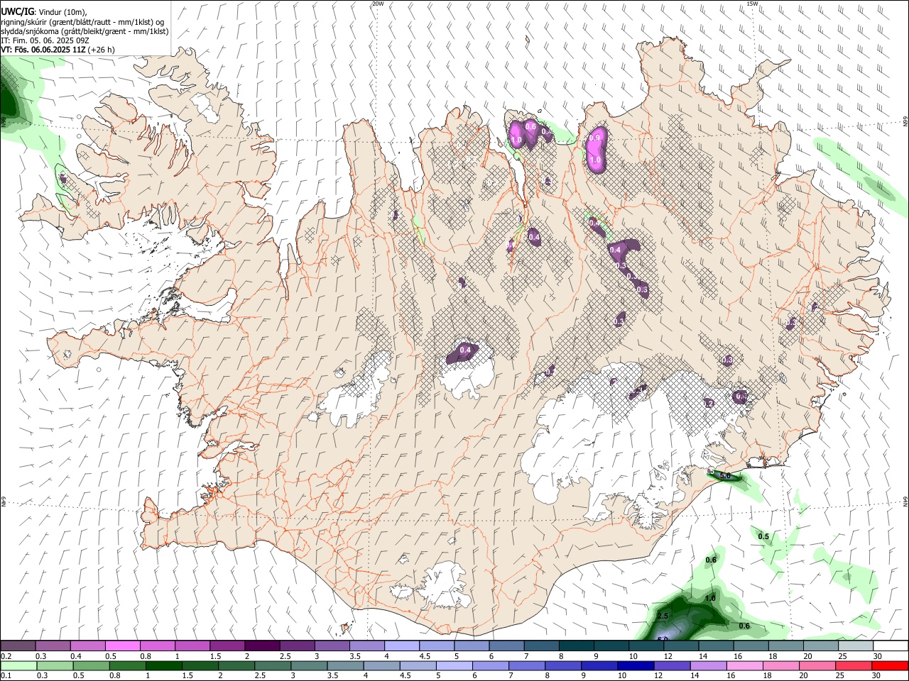Click the 'VT: Fös. 06.06.2025 11Z' valid time

click(x=43, y=50)
